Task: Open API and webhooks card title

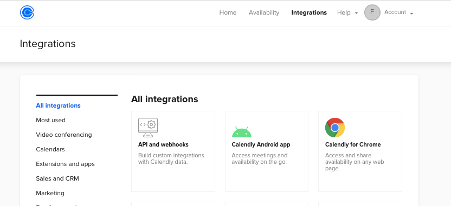Action: (x=163, y=144)
